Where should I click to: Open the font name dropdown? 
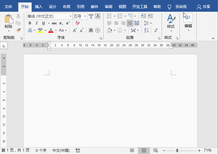pyautogui.click(x=70, y=16)
